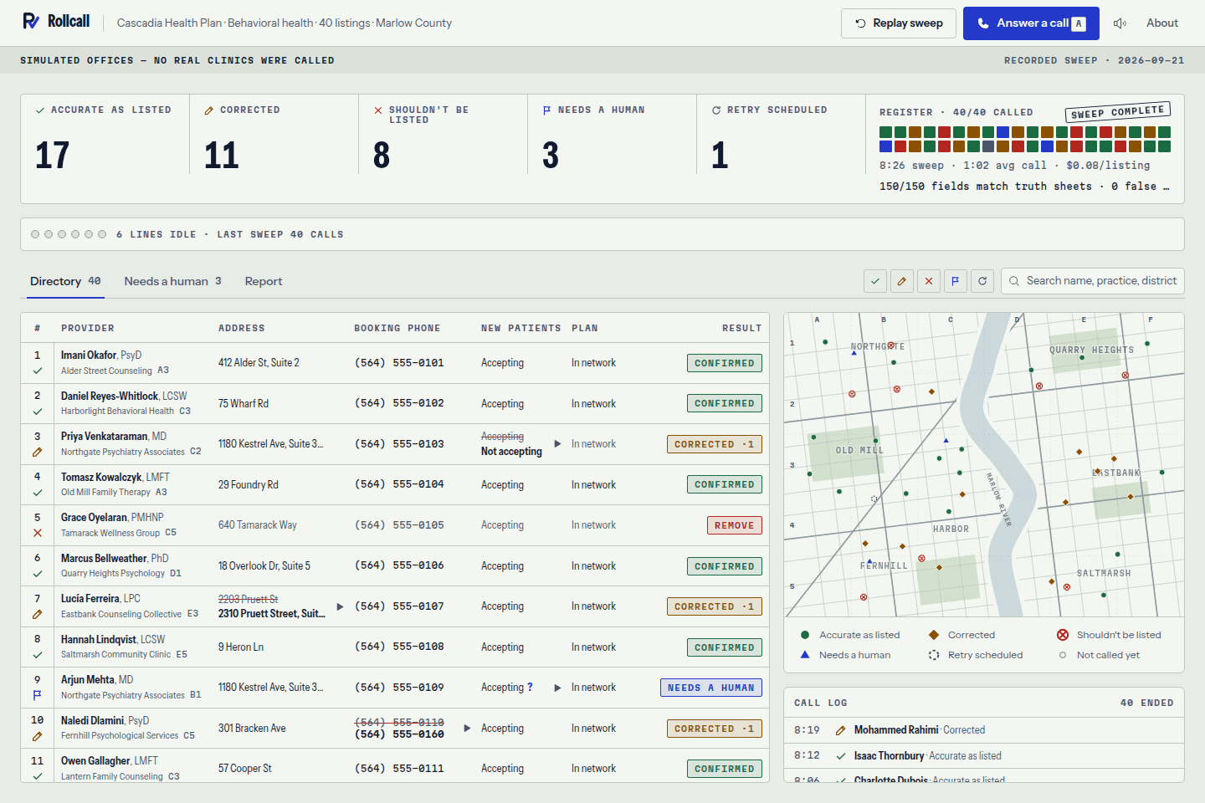Screen dimensions: 1205x803
Task: Click checkmark icon beside Isaac Thornbury log entry
Action: point(841,756)
